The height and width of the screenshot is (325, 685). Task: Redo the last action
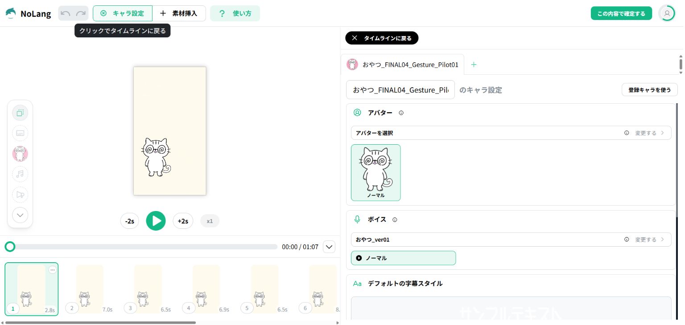81,13
